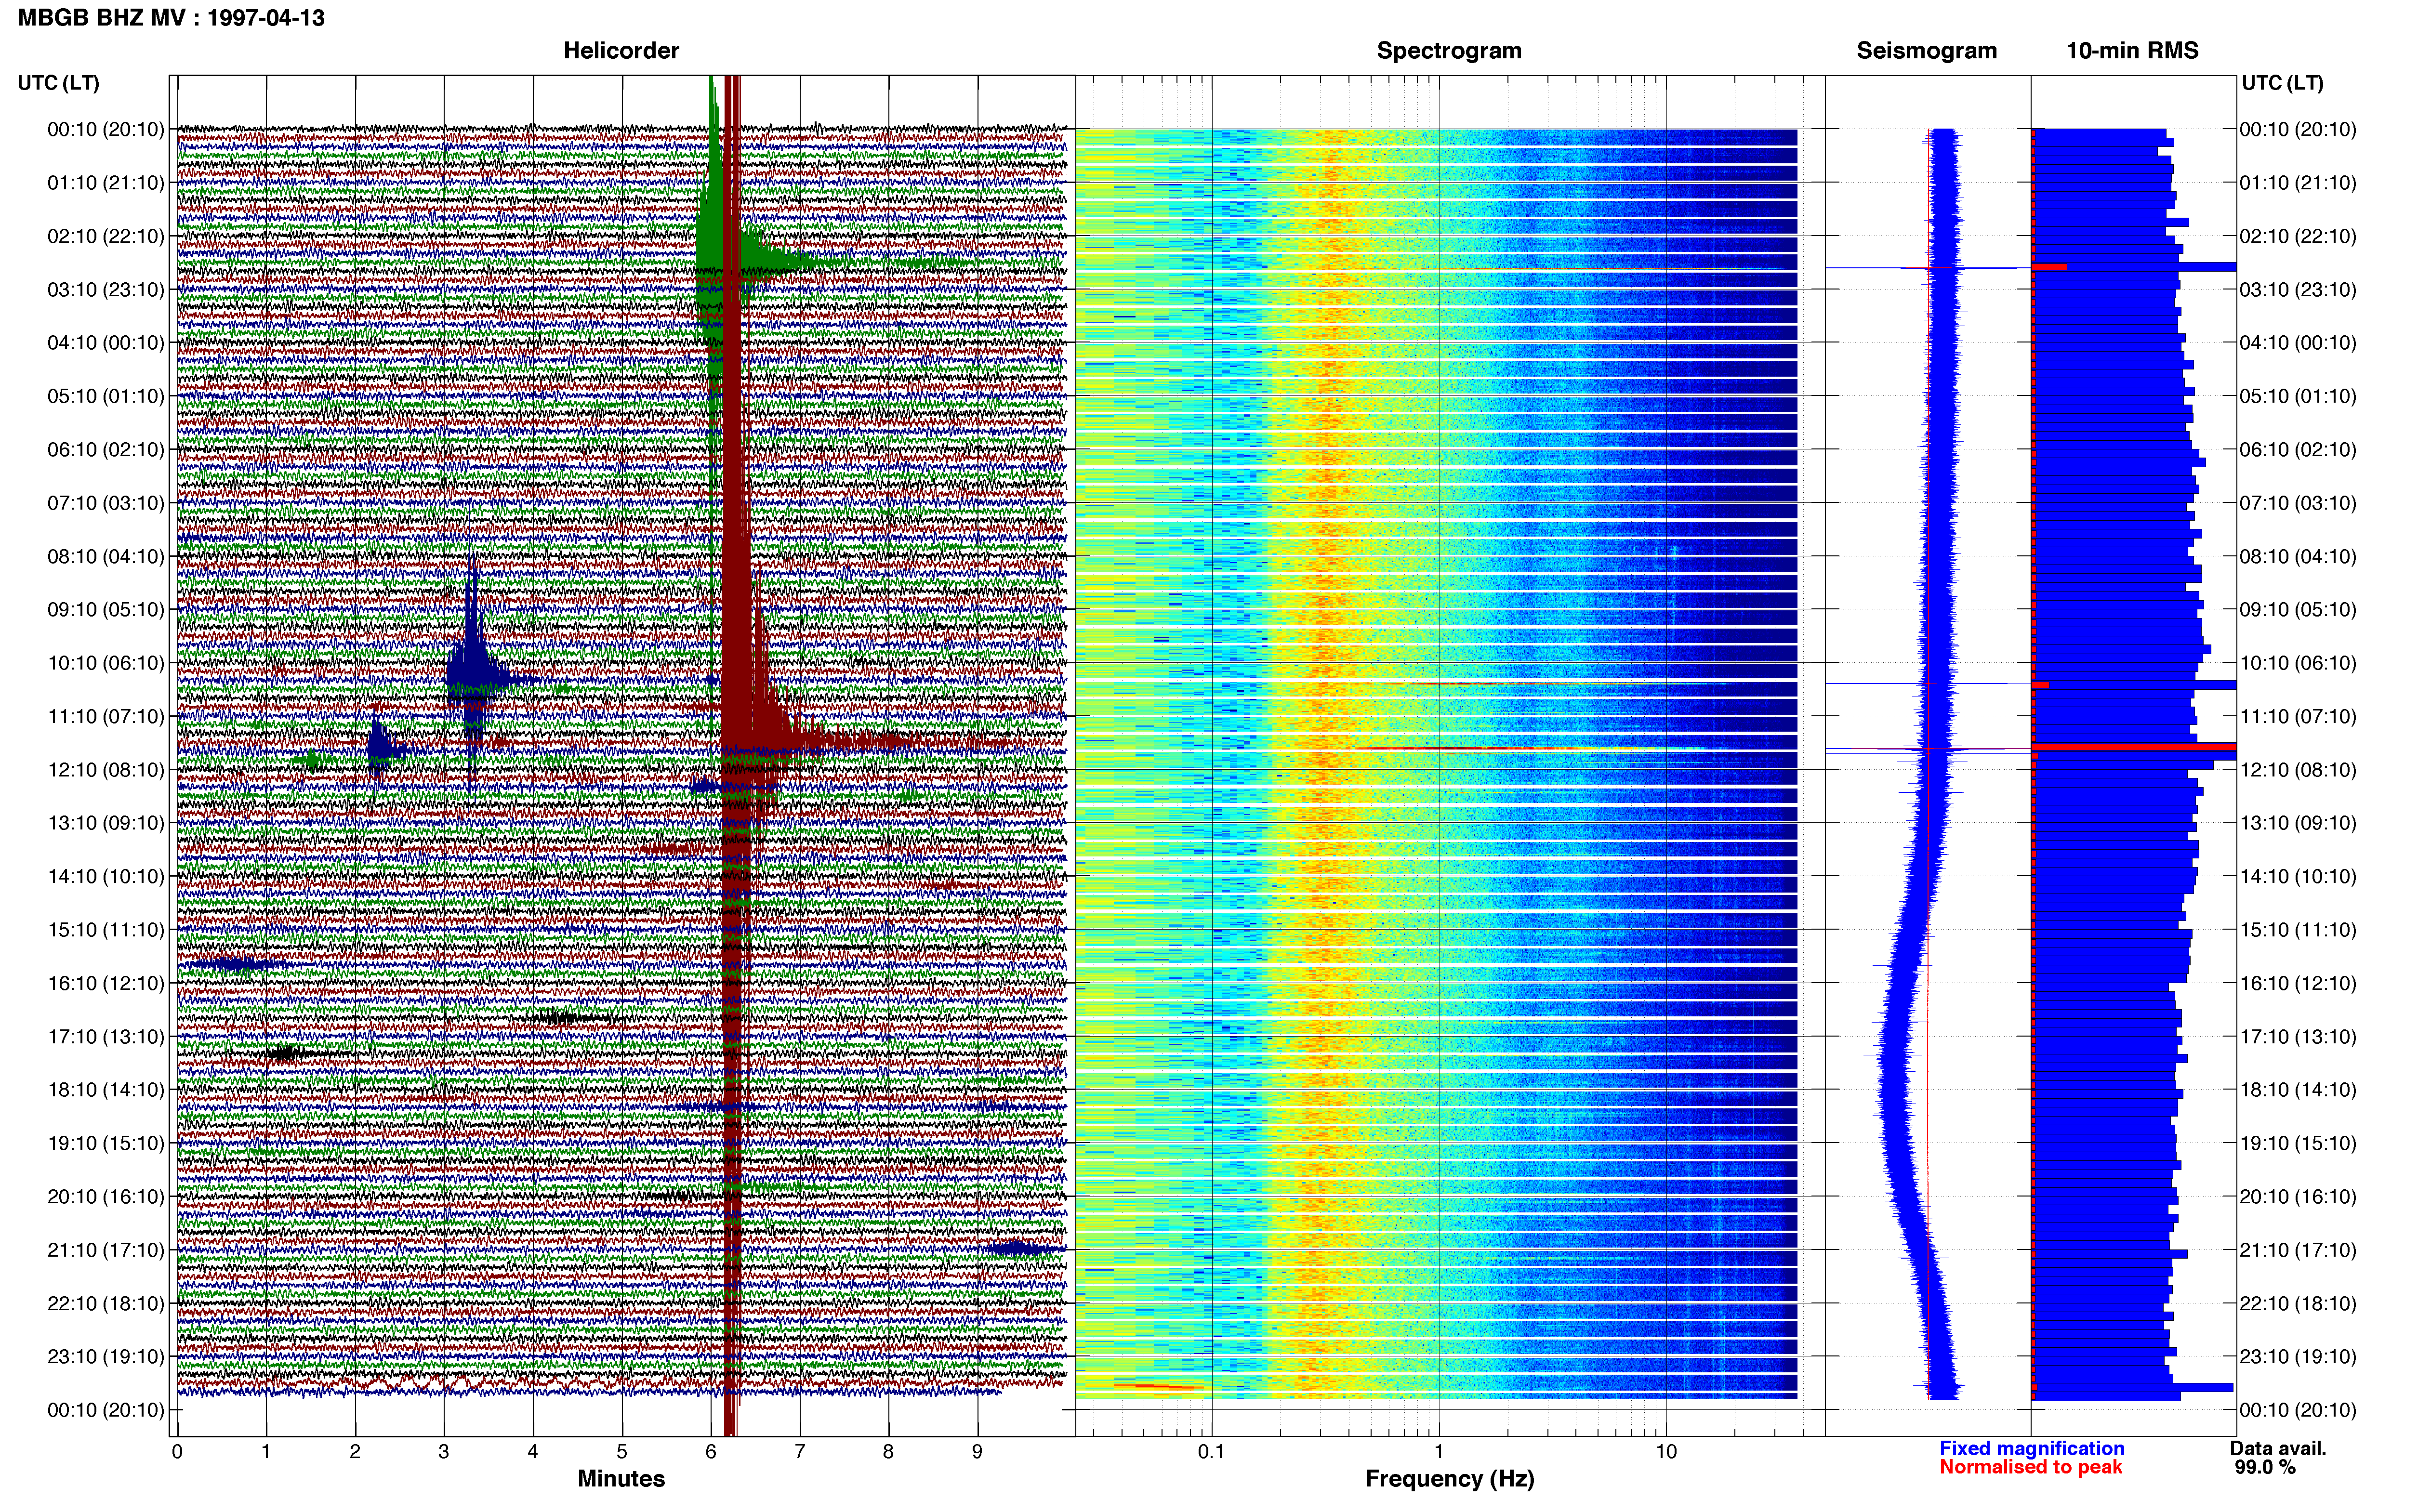Click the 'Normalised to peak' legend text
This screenshot has width=2418, height=1512.
[2030, 1467]
